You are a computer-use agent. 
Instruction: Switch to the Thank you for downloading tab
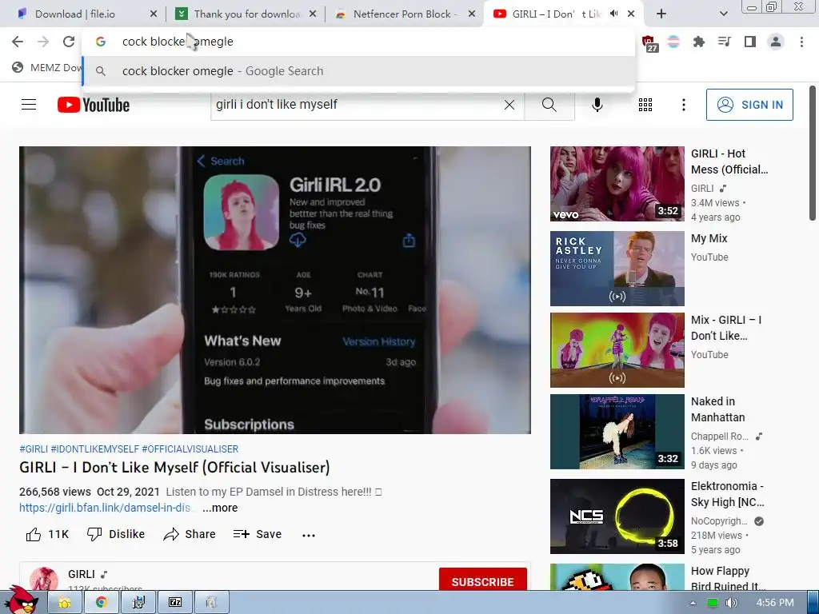pos(246,14)
